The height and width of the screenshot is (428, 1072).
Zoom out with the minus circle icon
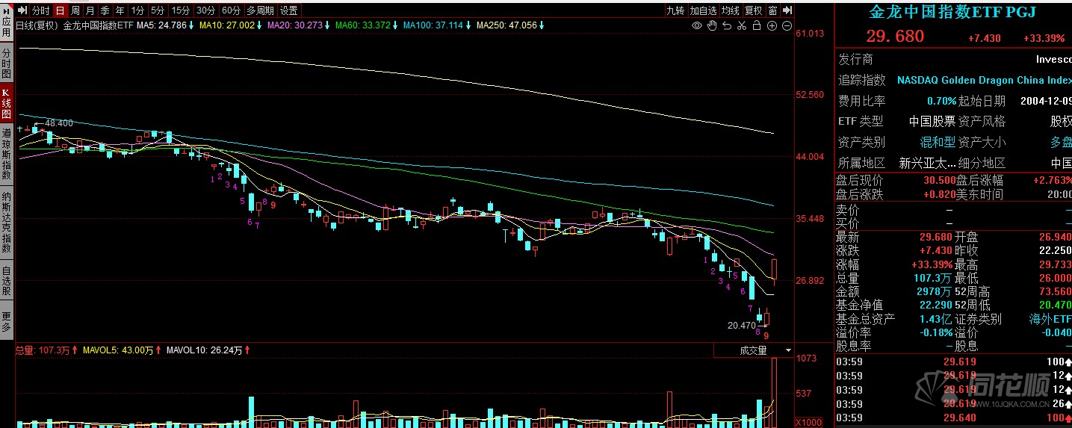tap(787, 25)
